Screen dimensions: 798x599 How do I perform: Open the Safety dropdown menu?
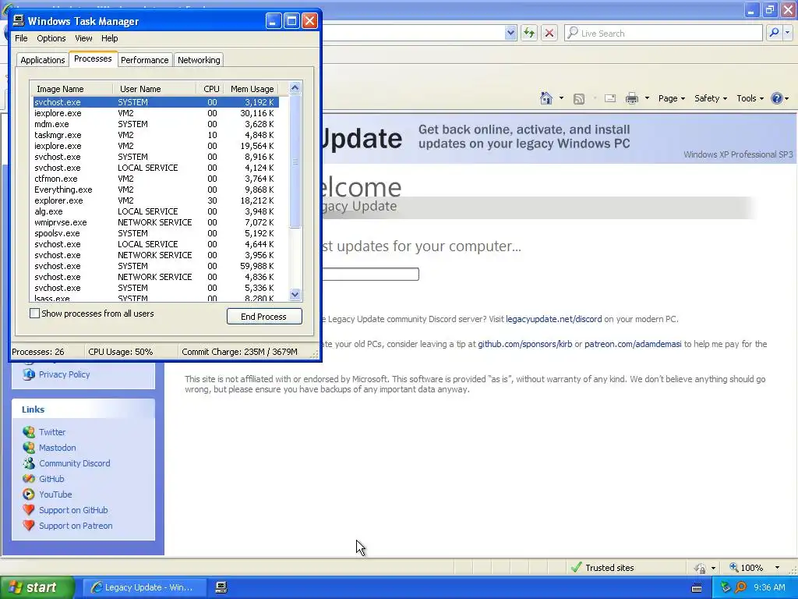click(x=711, y=98)
